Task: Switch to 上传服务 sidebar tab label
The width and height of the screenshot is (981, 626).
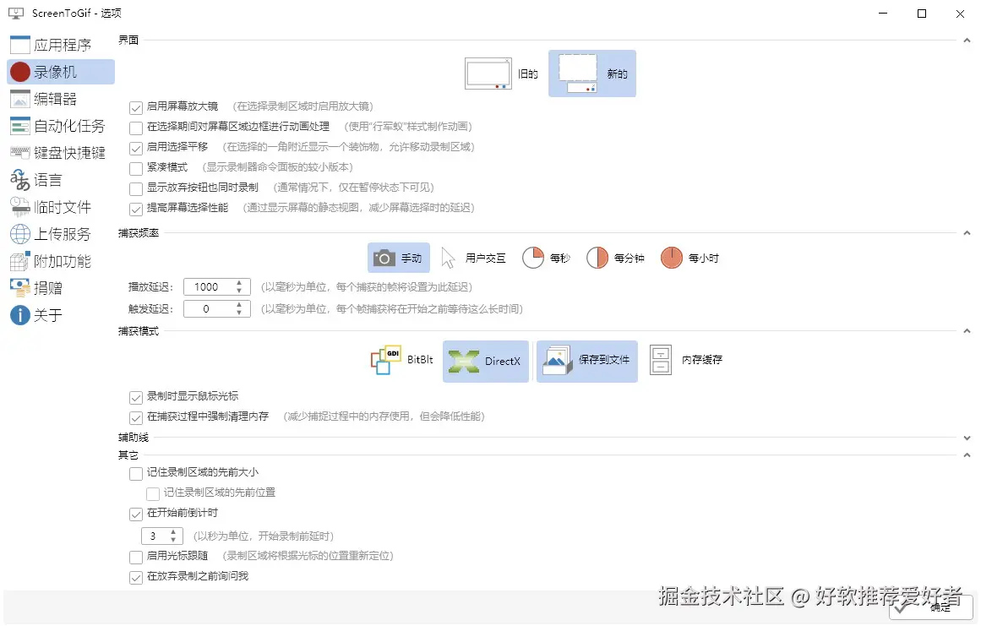Action: (63, 234)
